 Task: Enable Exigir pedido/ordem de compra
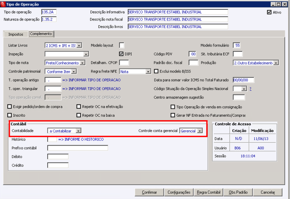click(x=9, y=106)
